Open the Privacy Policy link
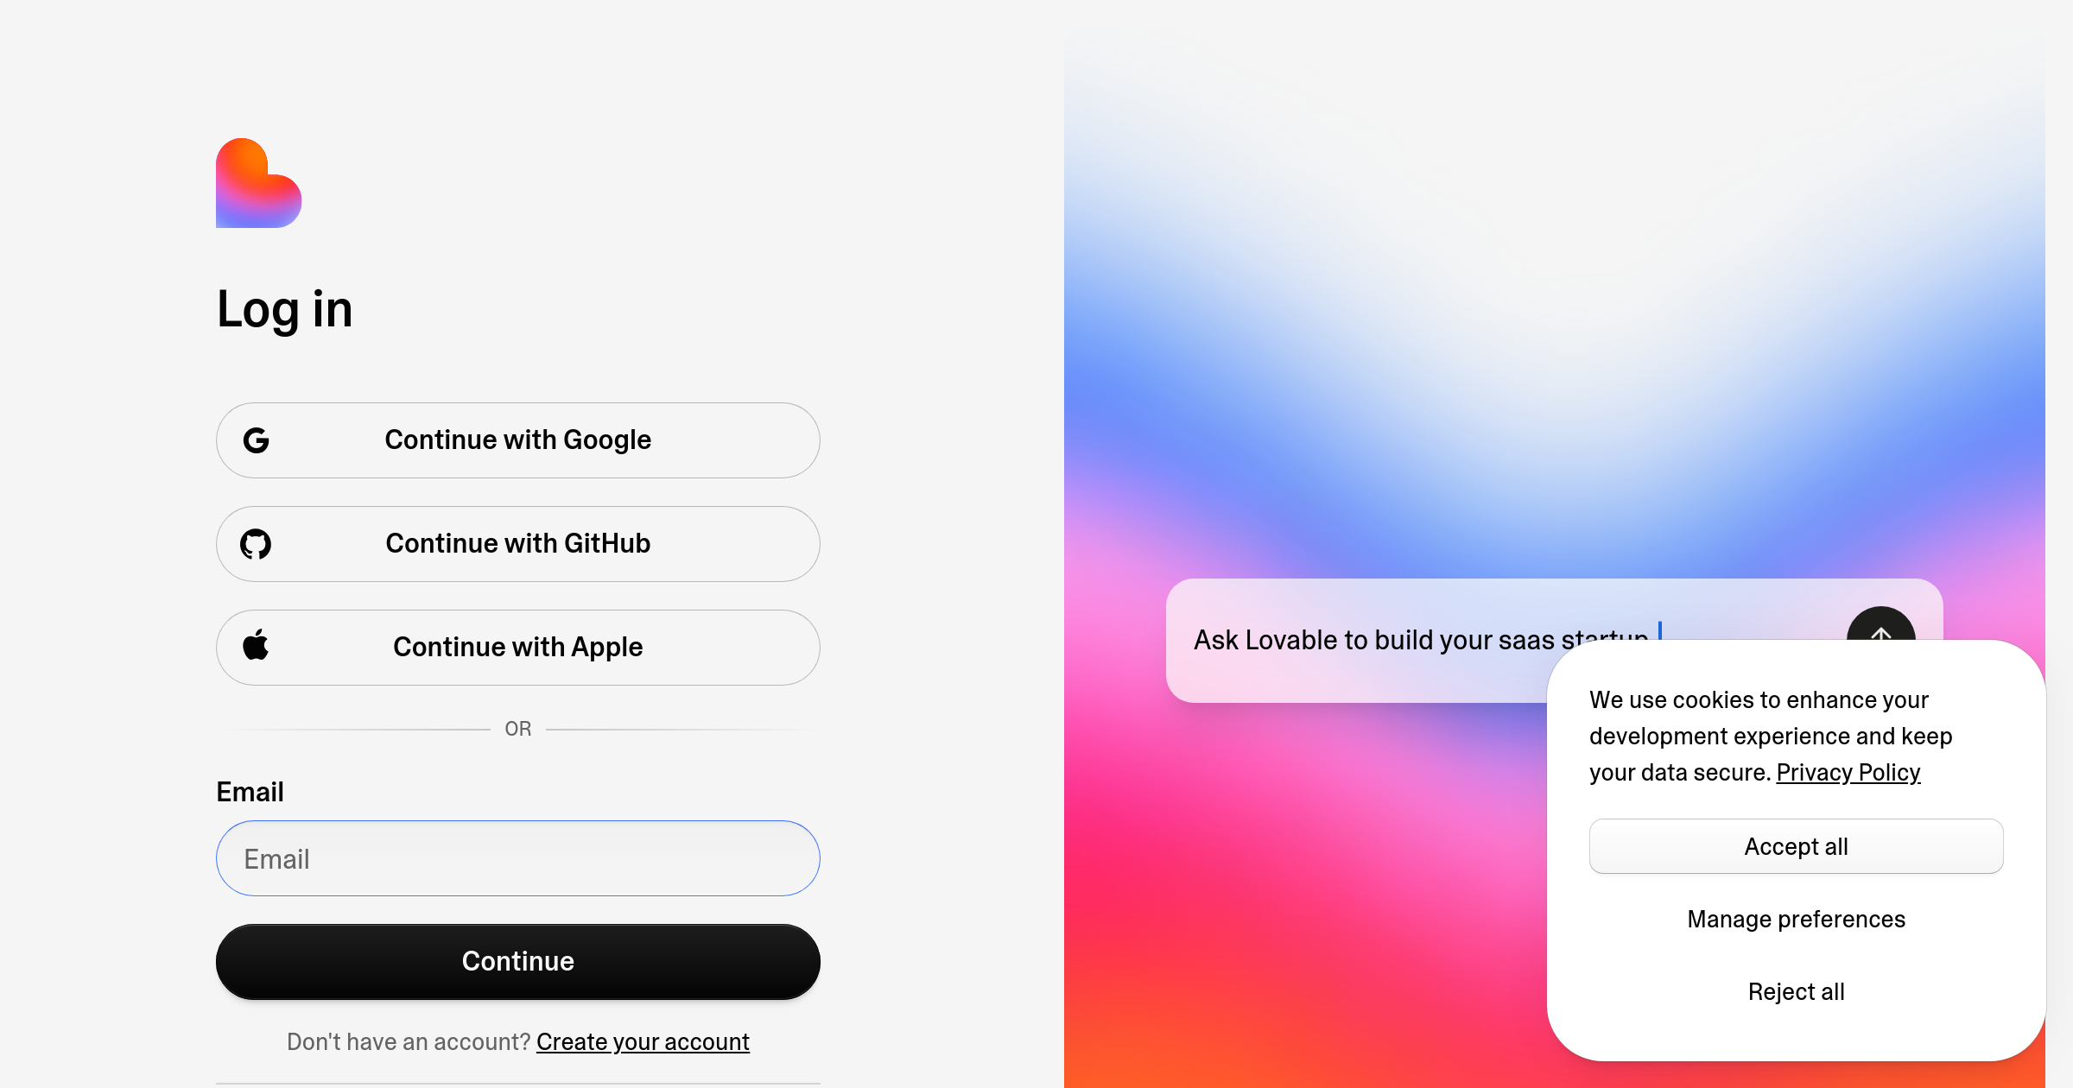Viewport: 2073px width, 1088px height. tap(1848, 772)
